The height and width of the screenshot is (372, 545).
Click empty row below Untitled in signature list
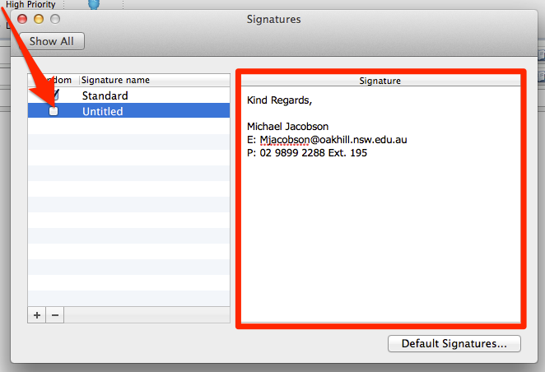(128, 126)
